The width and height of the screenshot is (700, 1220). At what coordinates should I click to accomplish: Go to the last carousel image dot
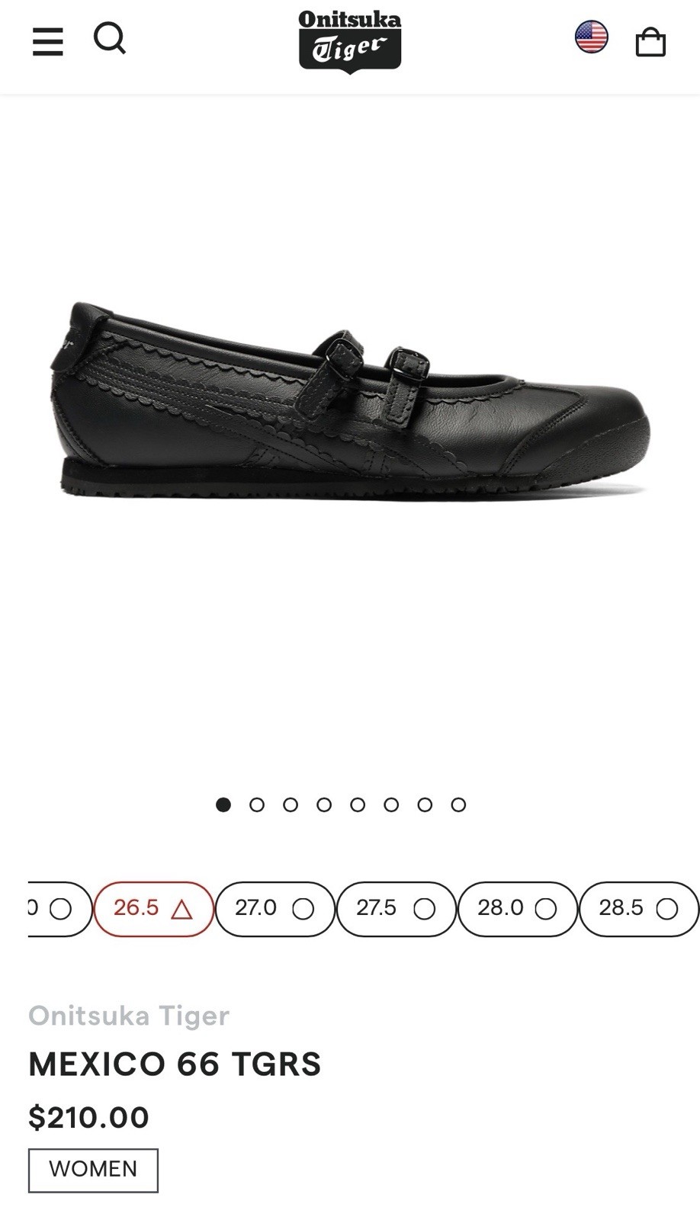pos(458,804)
